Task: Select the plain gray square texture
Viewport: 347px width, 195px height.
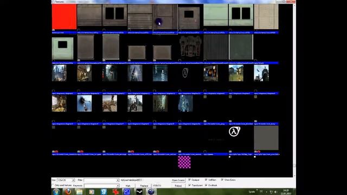Action: pyautogui.click(x=266, y=138)
